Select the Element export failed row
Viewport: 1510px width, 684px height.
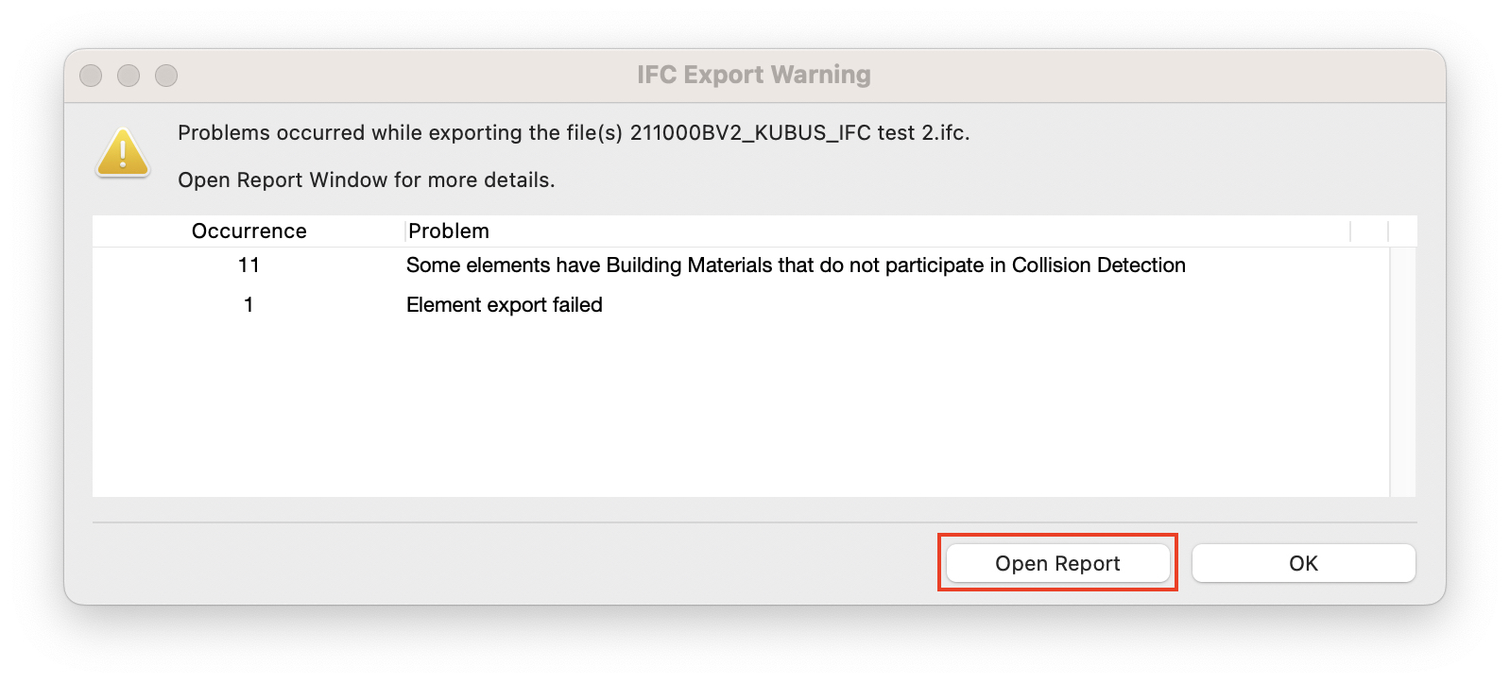tap(741, 305)
